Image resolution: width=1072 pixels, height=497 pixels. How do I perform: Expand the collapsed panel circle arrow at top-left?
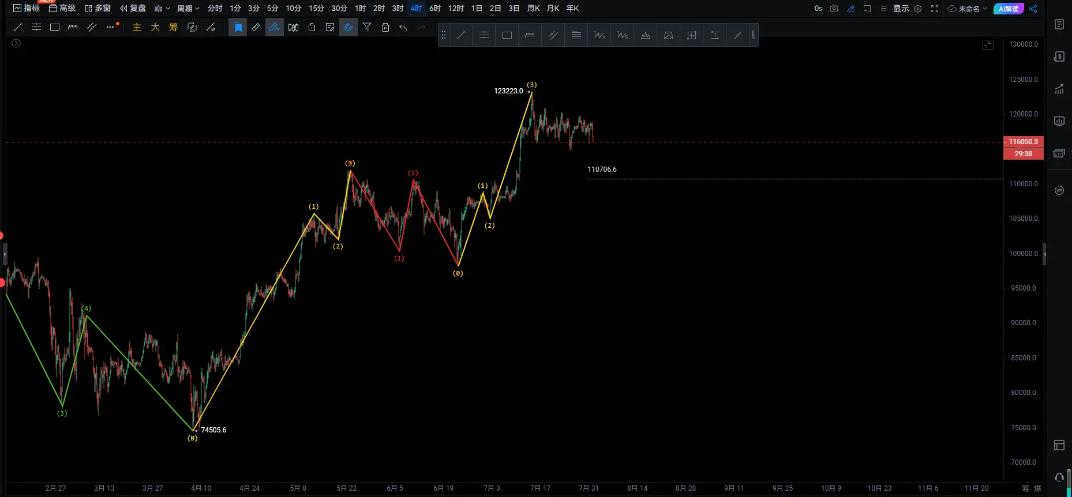coord(16,43)
